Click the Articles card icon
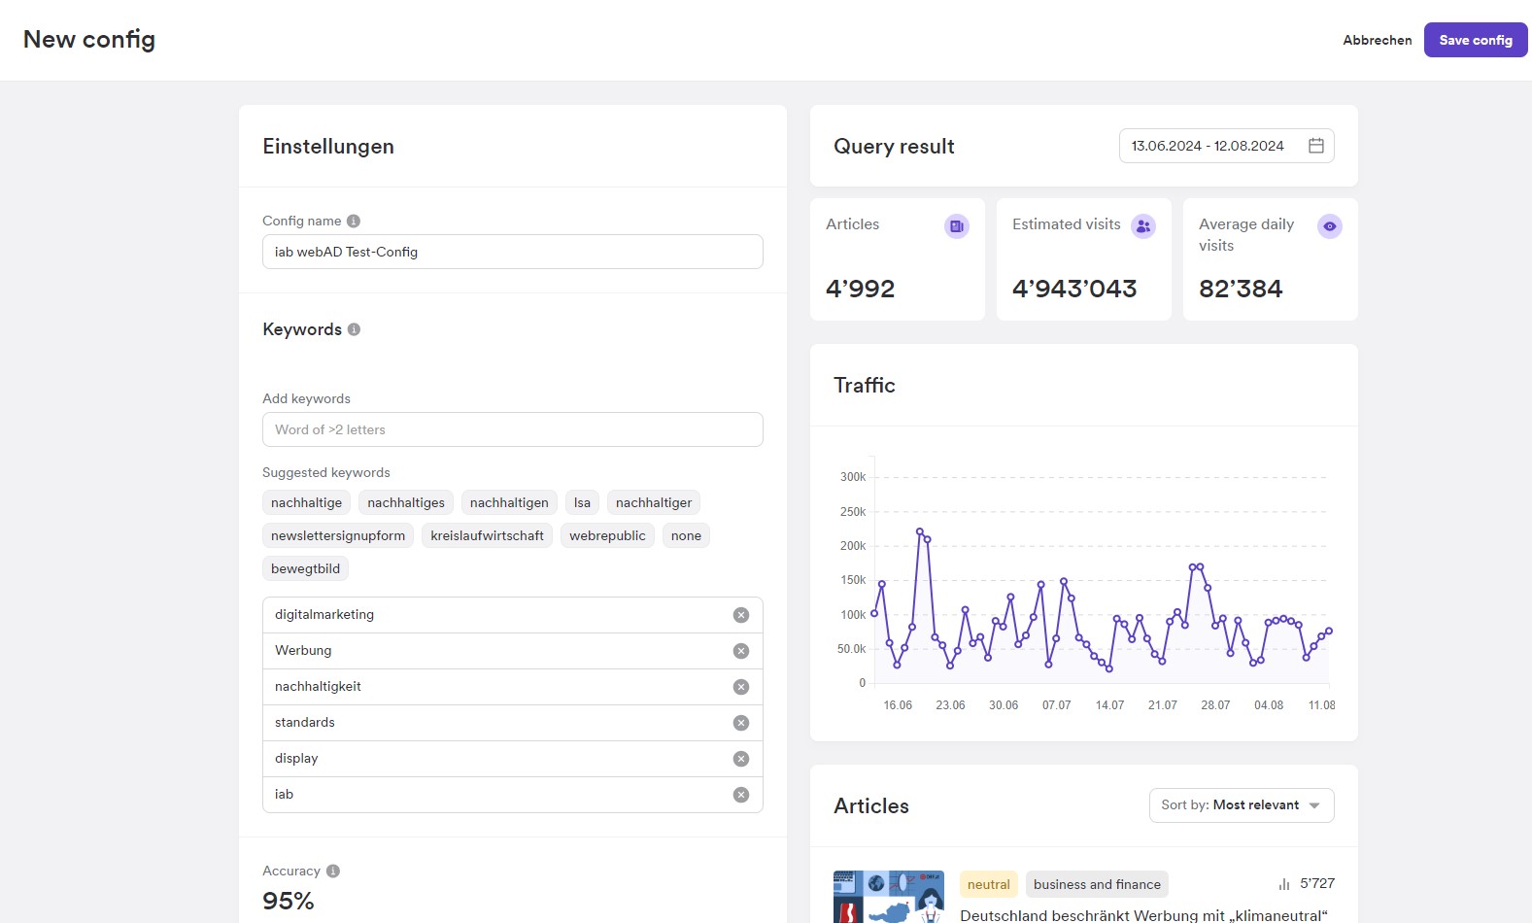The image size is (1532, 923). [x=956, y=226]
